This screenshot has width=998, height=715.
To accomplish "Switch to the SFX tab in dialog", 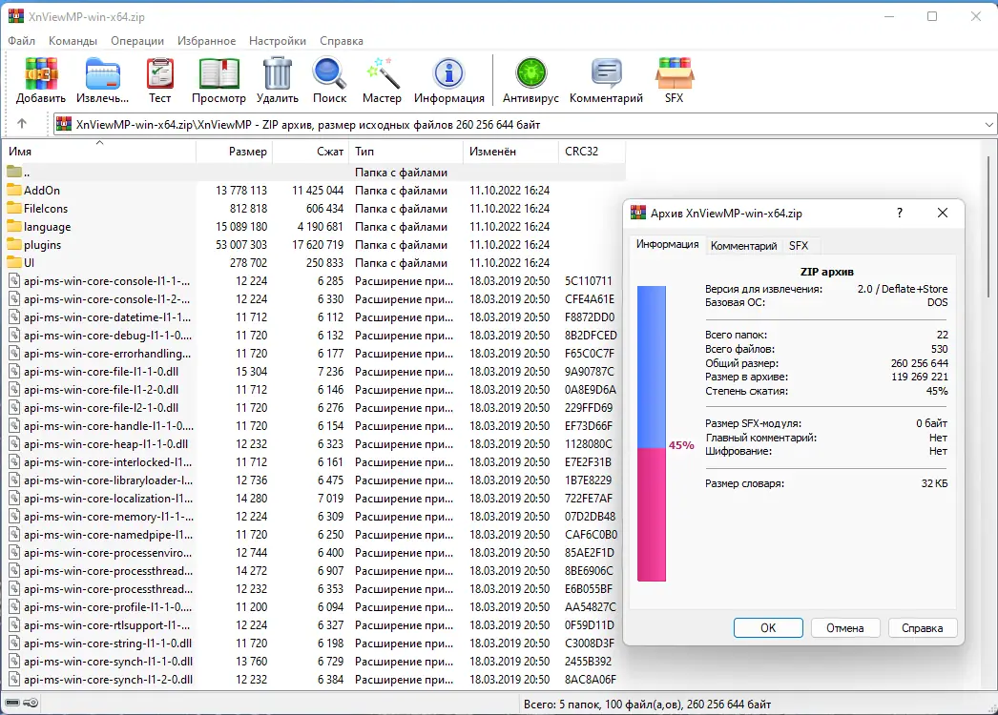I will 799,246.
